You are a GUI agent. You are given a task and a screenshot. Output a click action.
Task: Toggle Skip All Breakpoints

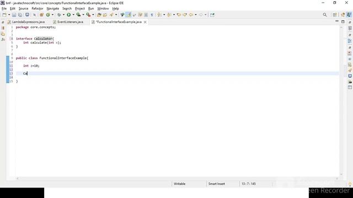(x=34, y=15)
